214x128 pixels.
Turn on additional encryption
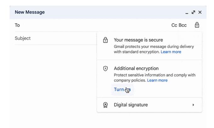click(122, 89)
